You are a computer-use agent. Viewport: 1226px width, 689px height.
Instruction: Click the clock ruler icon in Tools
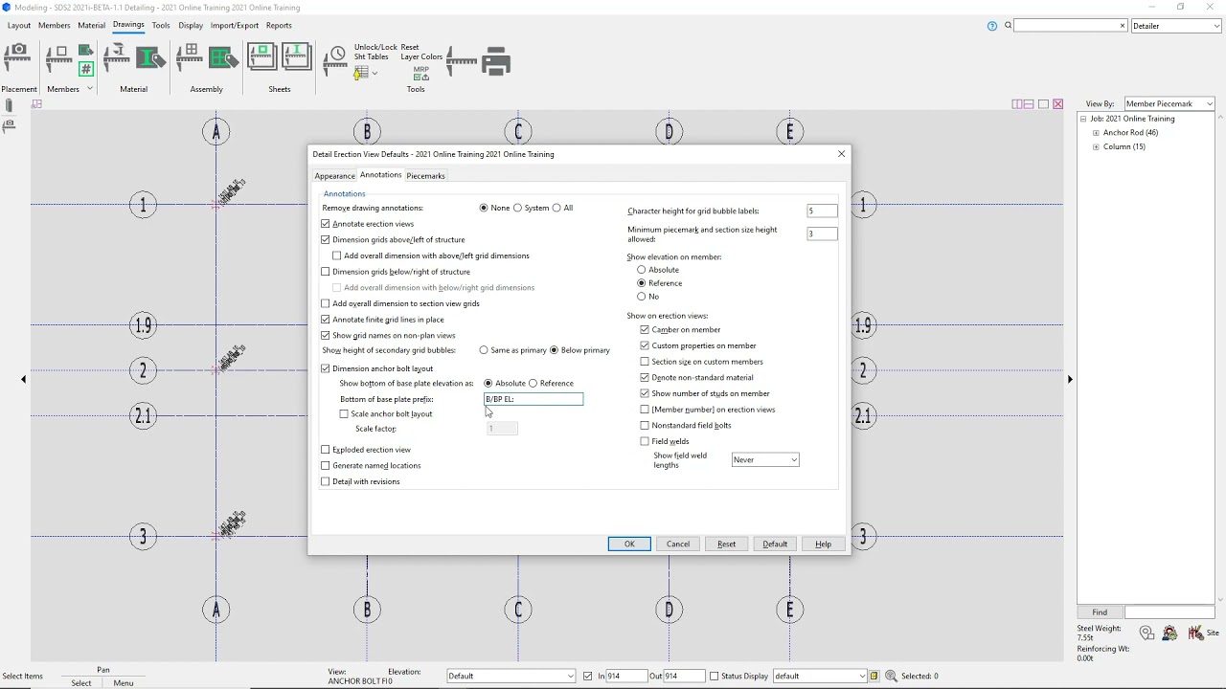pos(334,60)
